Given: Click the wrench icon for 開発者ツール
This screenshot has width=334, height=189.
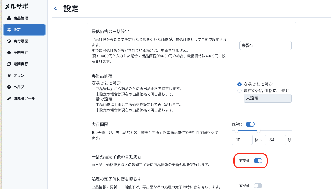Looking at the screenshot, I should click(9, 98).
